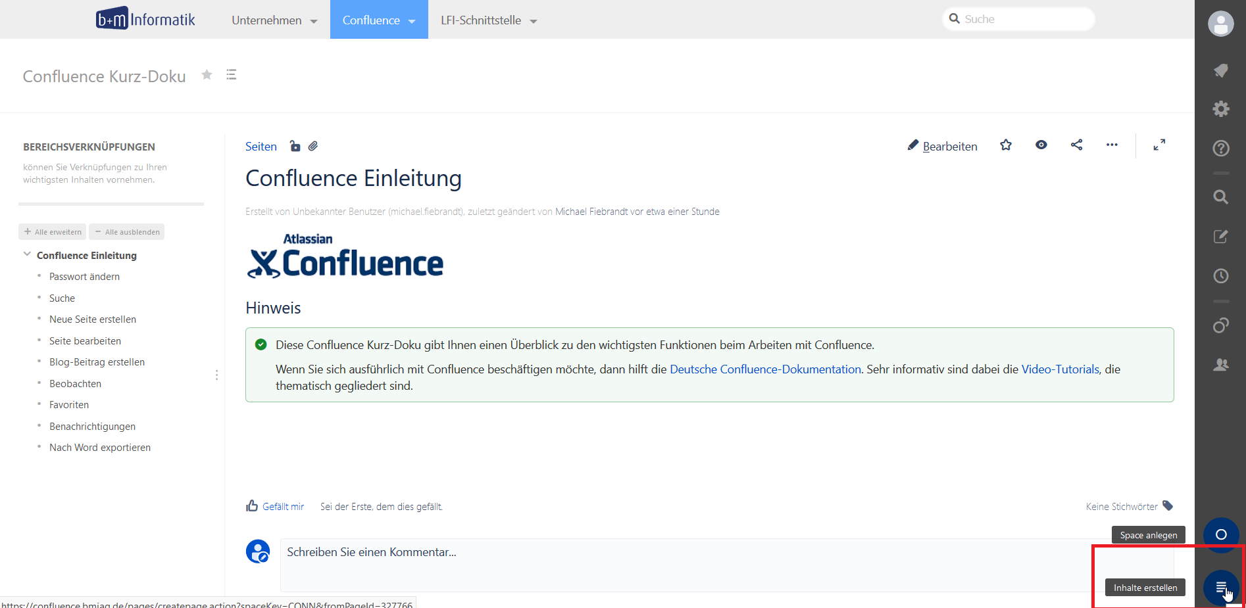Open Deutsche Confluence-Dokumentation link
1246x608 pixels.
tap(765, 369)
